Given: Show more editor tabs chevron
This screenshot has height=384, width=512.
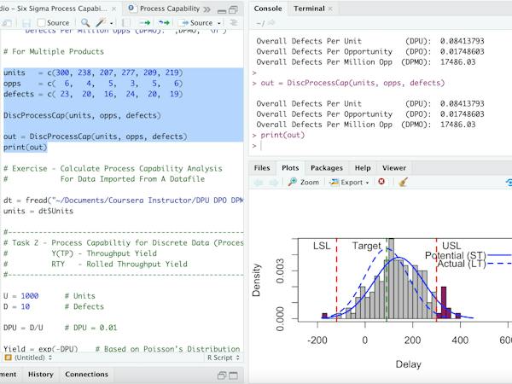Looking at the screenshot, I should click(x=207, y=9).
